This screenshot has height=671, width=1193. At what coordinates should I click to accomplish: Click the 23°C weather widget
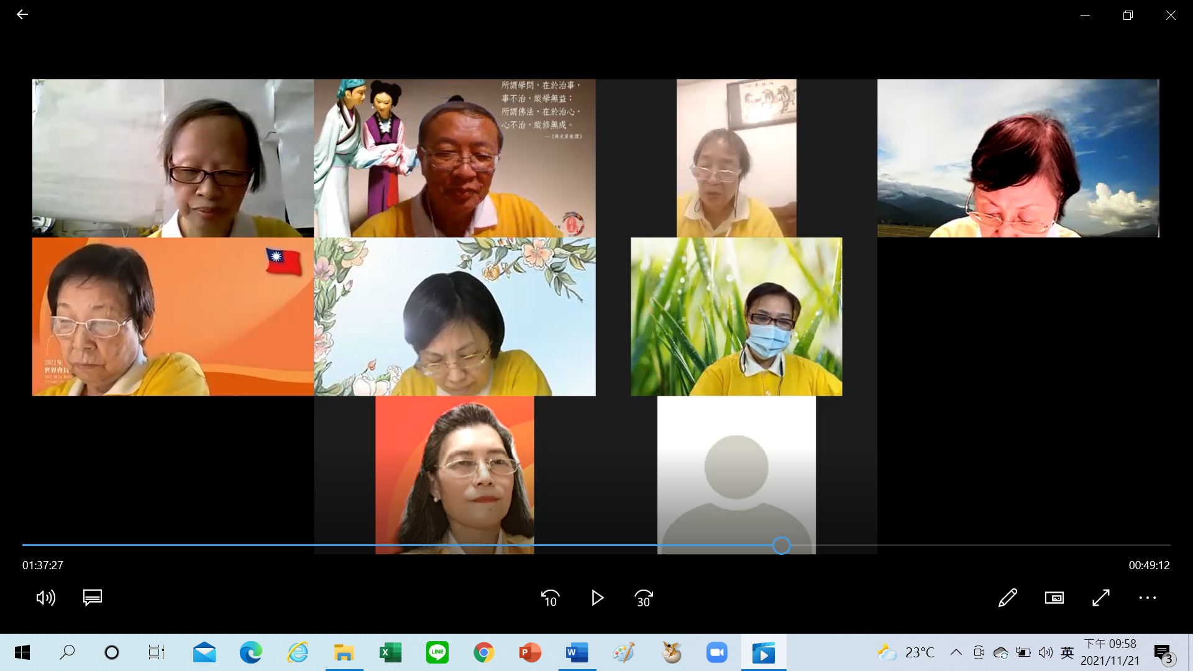point(905,652)
